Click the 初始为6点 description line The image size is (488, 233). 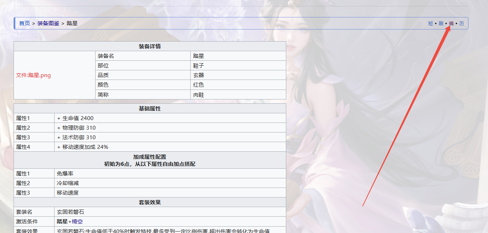(150, 164)
